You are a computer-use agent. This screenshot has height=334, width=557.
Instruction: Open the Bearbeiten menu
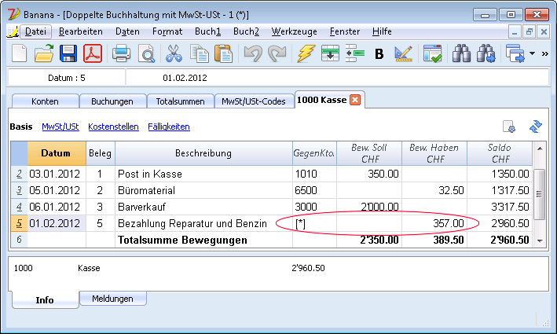point(81,31)
